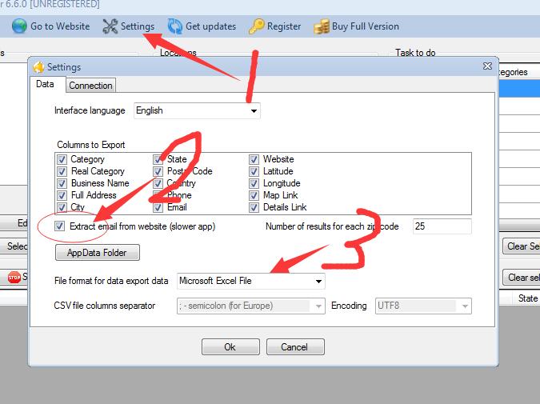Screen dimensions: 540x404
Task: Uncheck the Category export column
Action: pos(62,159)
